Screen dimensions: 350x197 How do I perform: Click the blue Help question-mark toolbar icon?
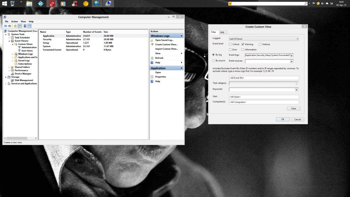25,26
